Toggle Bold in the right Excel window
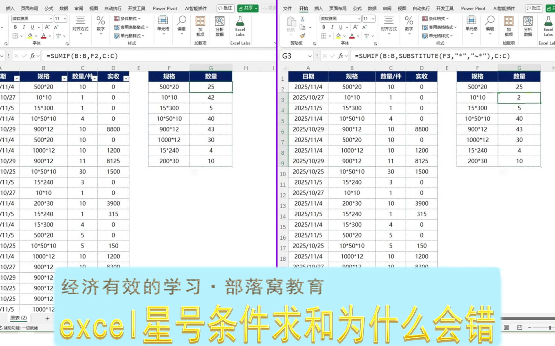 pos(323,27)
